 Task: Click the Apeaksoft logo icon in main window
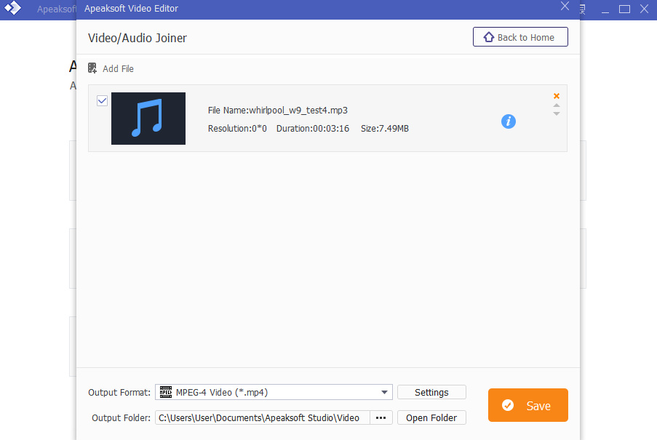[x=12, y=8]
